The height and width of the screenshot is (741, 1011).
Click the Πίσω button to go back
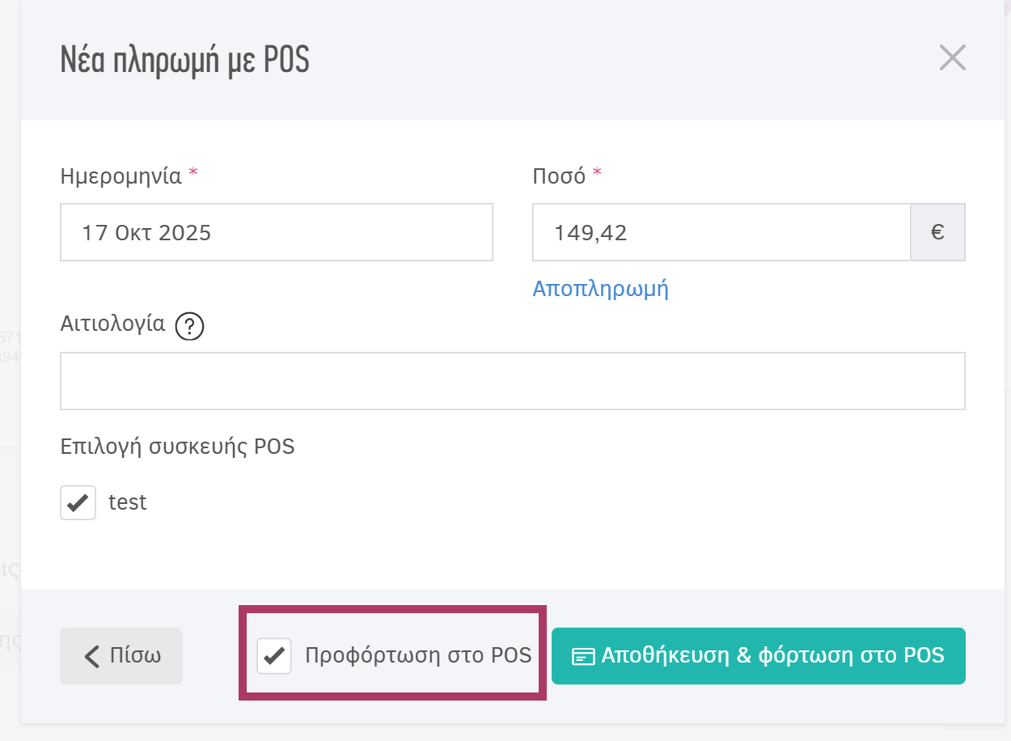[x=121, y=656]
